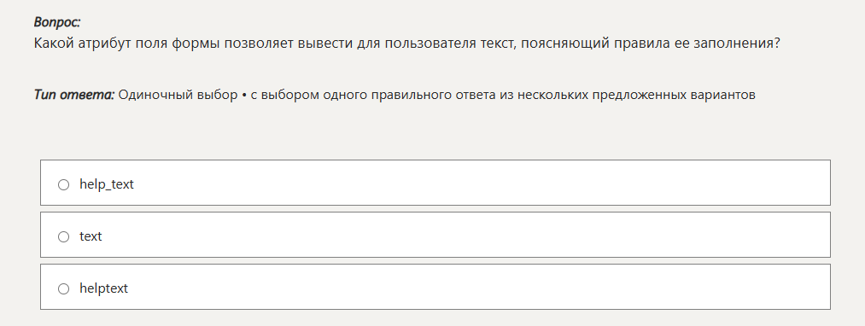Click the help_text option label
Screen dimensions: 865x326
(107, 184)
